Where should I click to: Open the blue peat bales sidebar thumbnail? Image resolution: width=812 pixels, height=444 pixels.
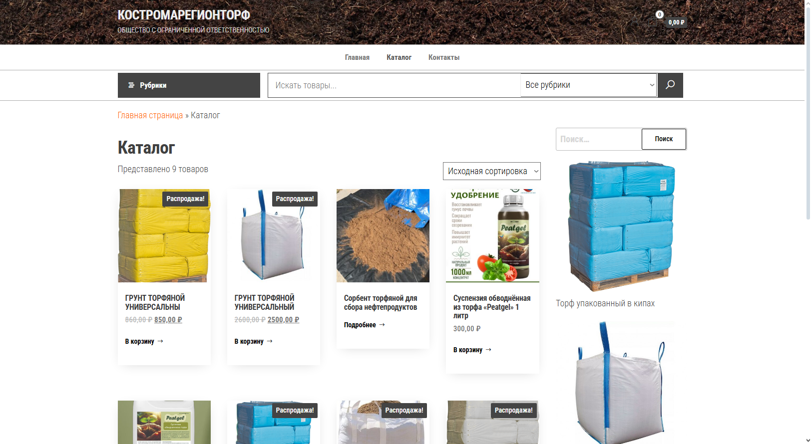coord(621,226)
